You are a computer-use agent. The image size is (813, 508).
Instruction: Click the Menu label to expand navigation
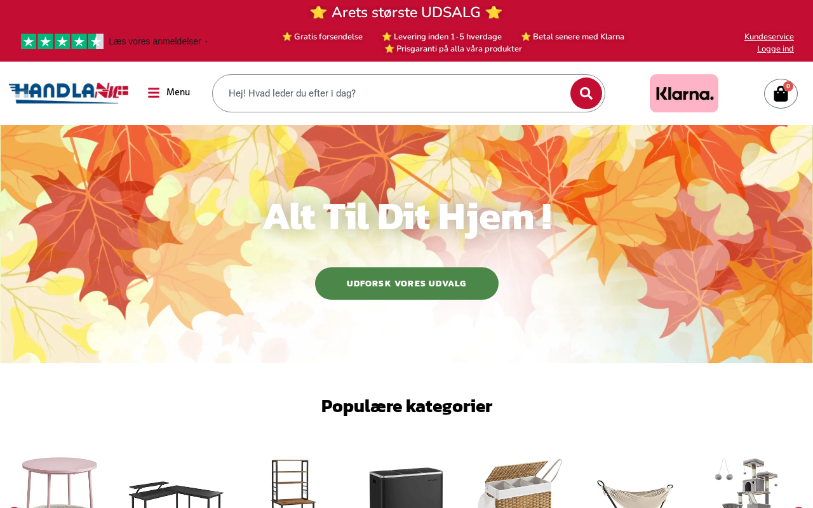pyautogui.click(x=178, y=92)
